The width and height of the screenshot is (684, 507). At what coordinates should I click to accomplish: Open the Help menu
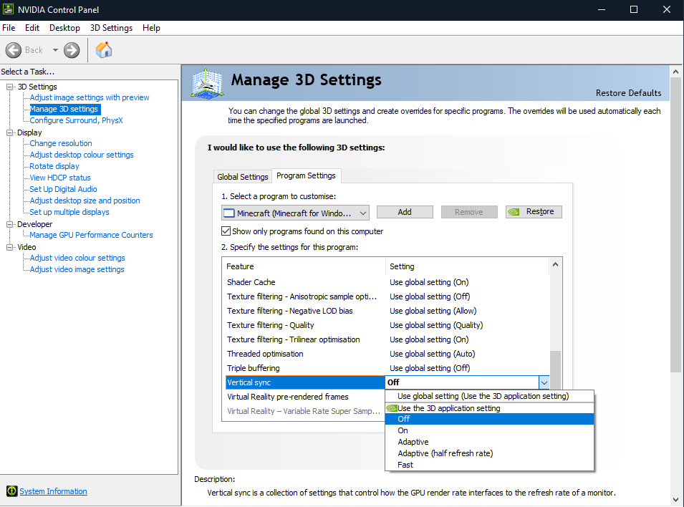coord(151,28)
